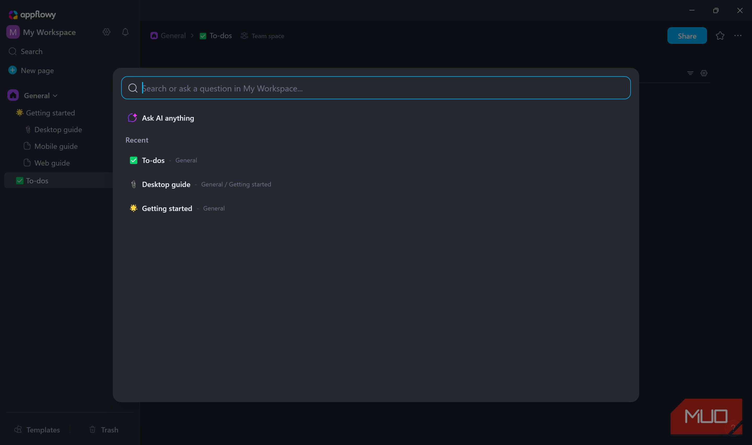Open notifications bell icon
The width and height of the screenshot is (752, 445).
[125, 32]
